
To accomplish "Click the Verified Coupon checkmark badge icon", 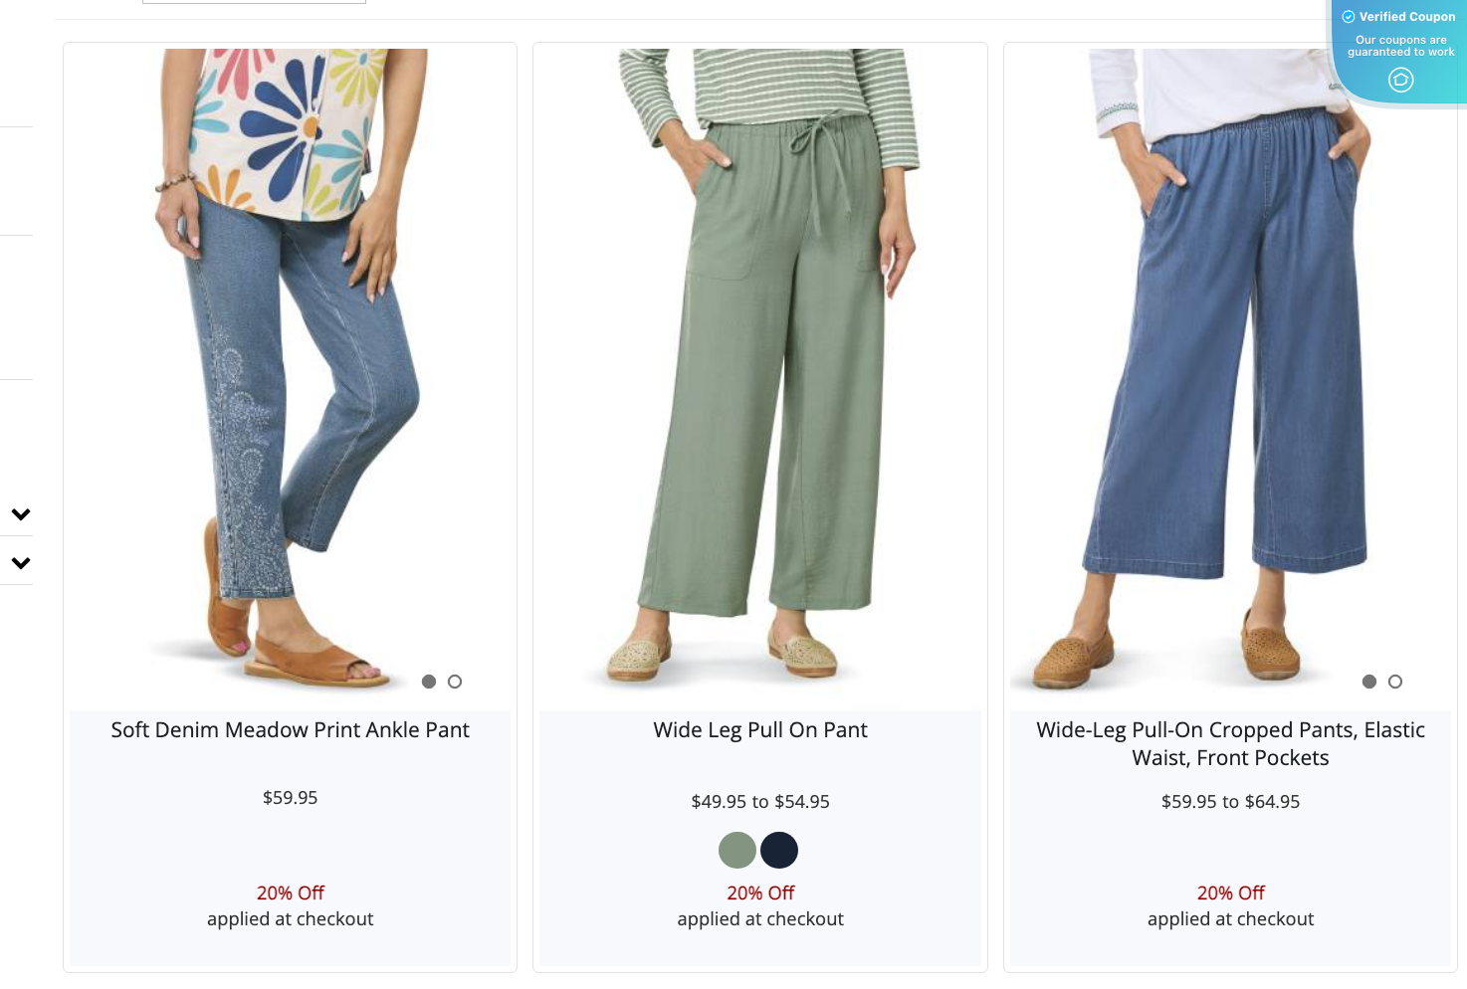I will point(1349,16).
